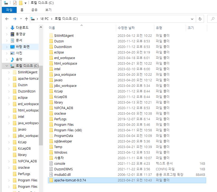Sort by 이름 column header
The width and height of the screenshot is (217, 192).
[52, 28]
